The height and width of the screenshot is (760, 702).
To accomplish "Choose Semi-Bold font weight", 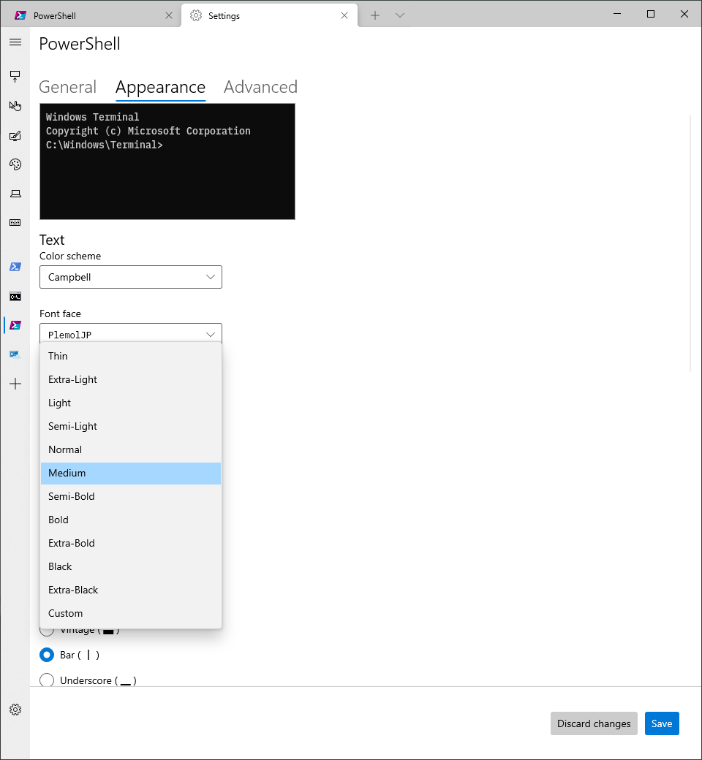I will (130, 496).
